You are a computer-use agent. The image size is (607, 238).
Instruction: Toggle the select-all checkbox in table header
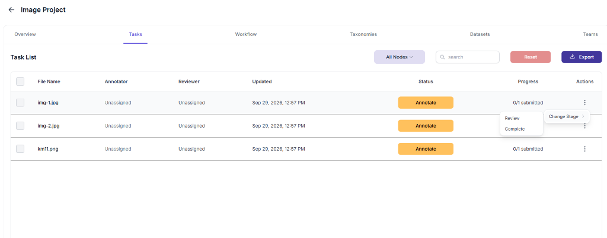pyautogui.click(x=20, y=81)
